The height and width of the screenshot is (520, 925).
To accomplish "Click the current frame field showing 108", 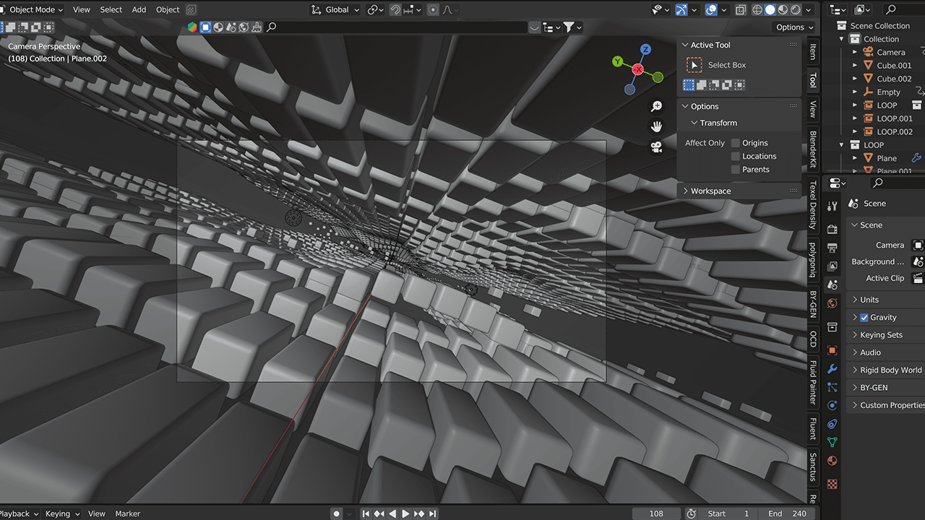I will (656, 513).
